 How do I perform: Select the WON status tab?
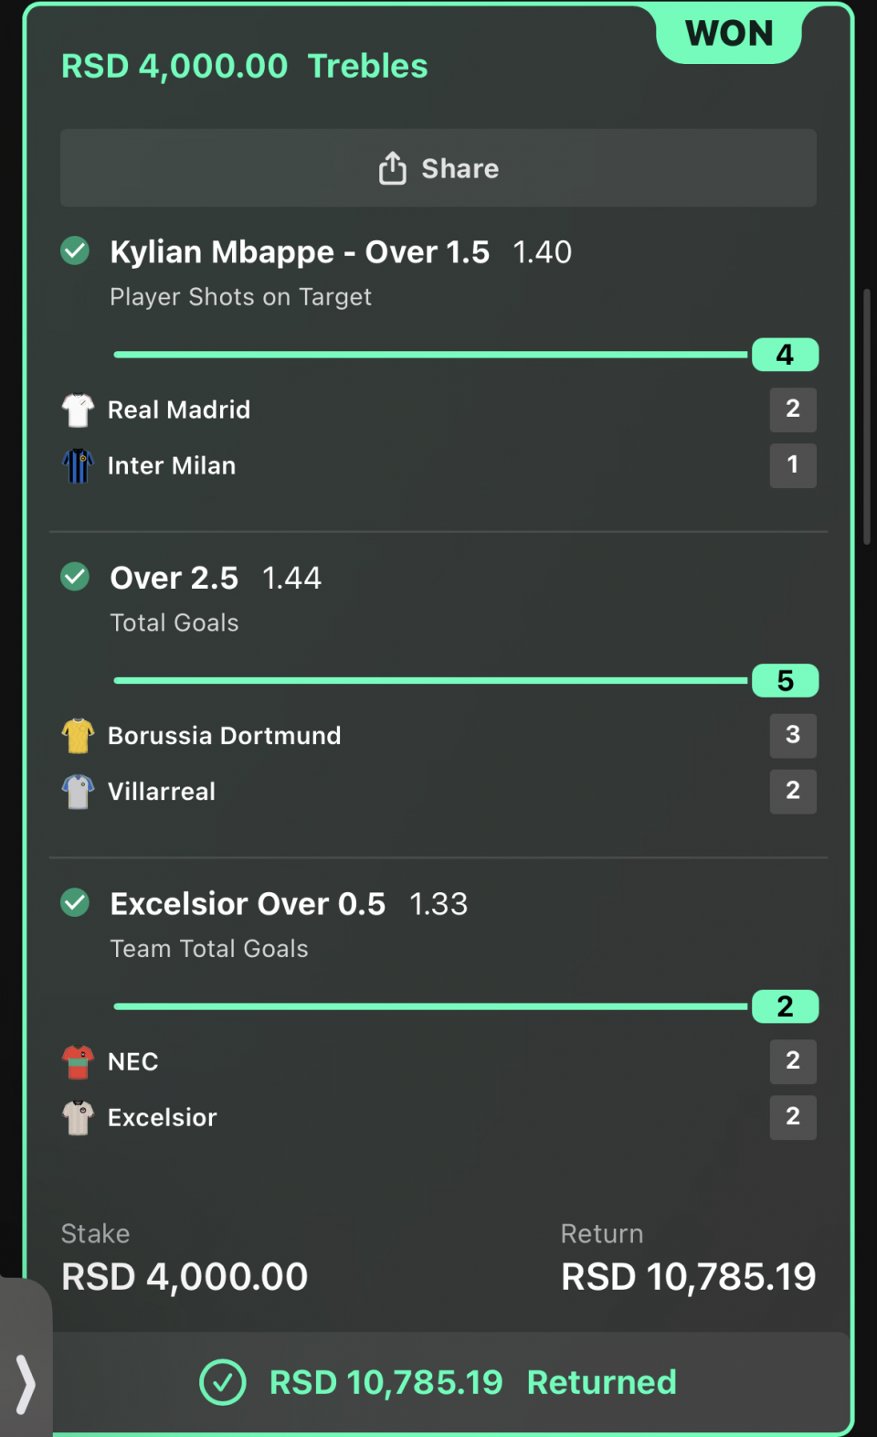click(729, 34)
